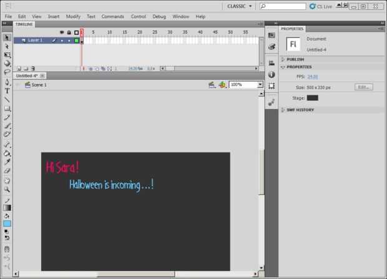
Task: Click the CS Live button
Action: click(321, 6)
